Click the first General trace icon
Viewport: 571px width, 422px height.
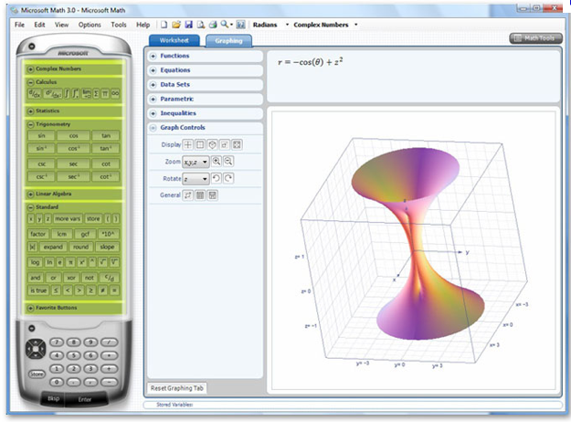point(188,195)
